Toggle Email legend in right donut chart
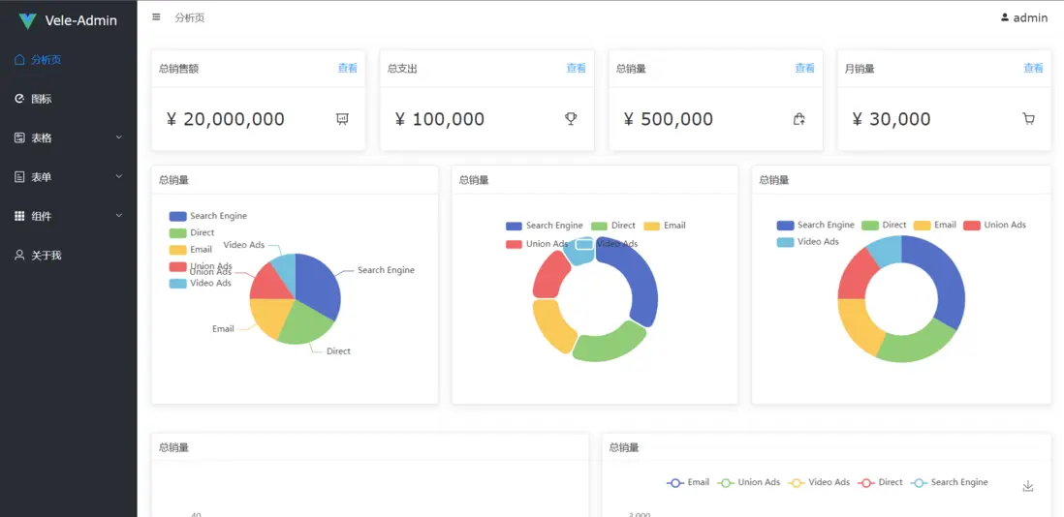Screen dimensions: 1064x517 (935, 225)
